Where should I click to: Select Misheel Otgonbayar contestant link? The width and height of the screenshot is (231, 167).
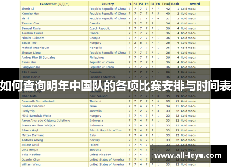(35, 48)
